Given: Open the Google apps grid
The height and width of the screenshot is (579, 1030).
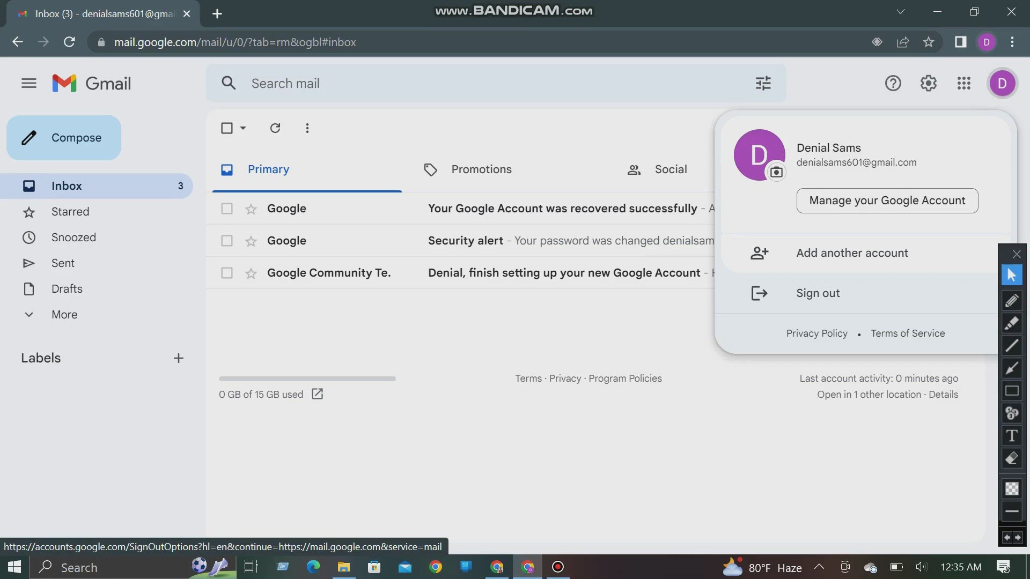Looking at the screenshot, I should [x=963, y=83].
